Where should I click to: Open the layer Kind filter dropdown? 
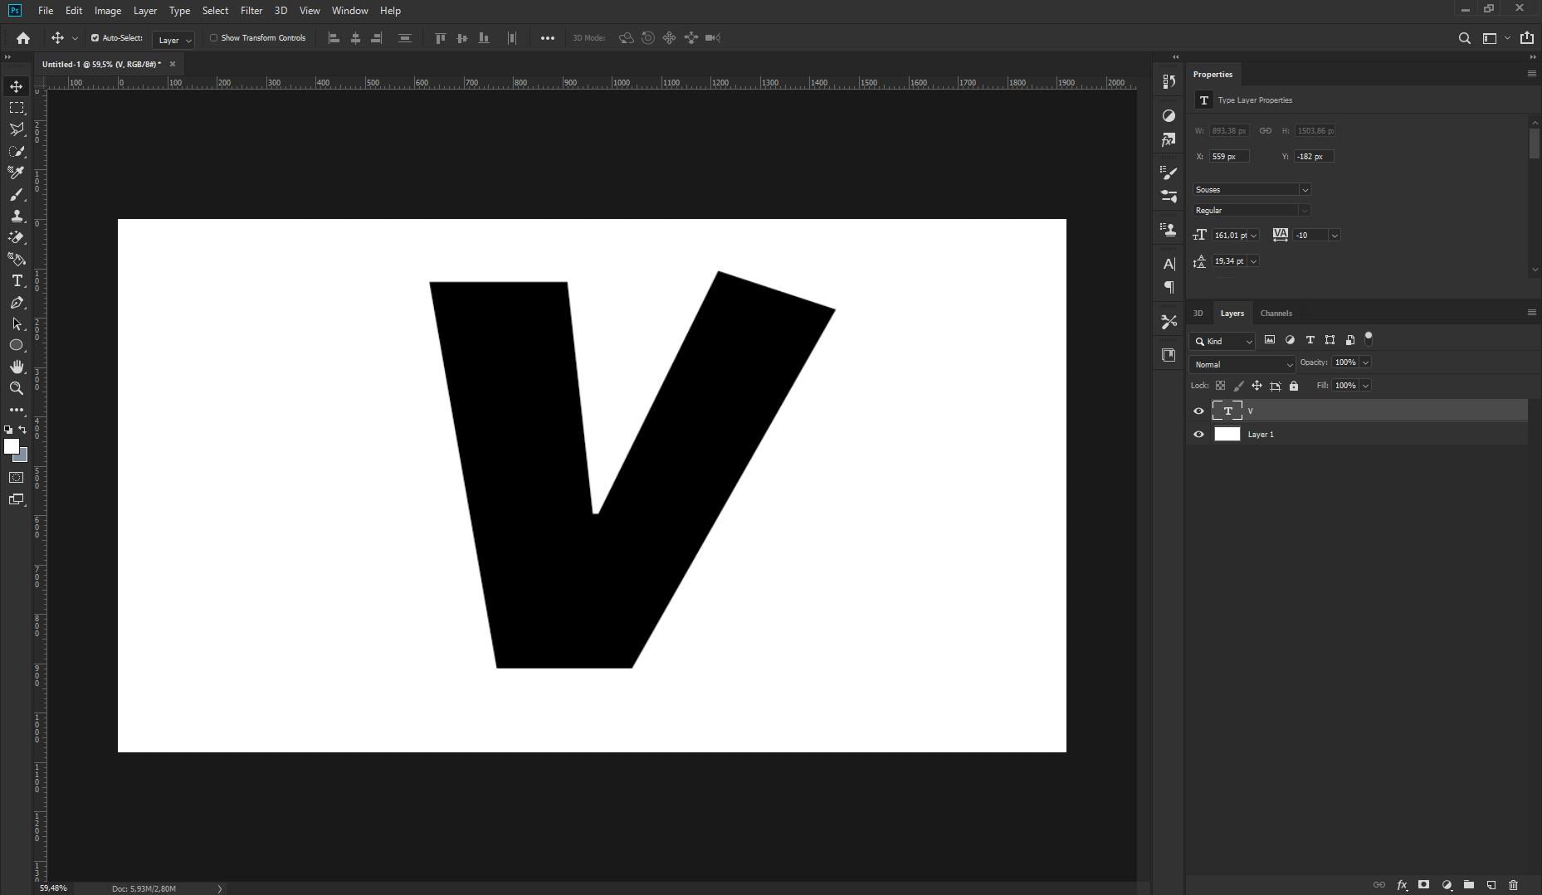[1222, 341]
